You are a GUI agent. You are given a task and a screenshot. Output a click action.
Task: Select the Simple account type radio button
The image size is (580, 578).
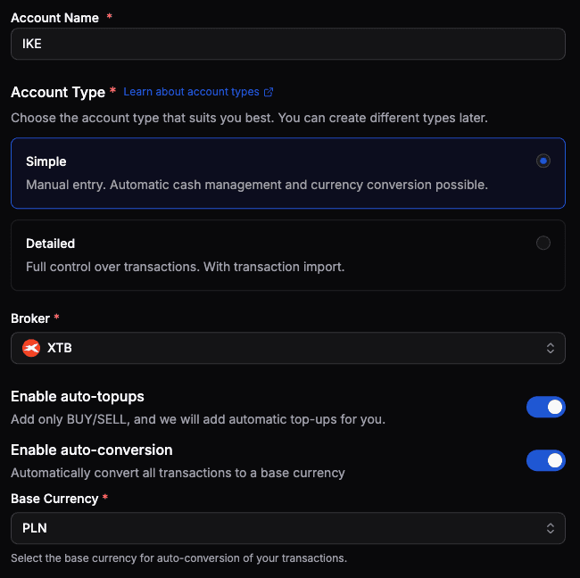543,161
